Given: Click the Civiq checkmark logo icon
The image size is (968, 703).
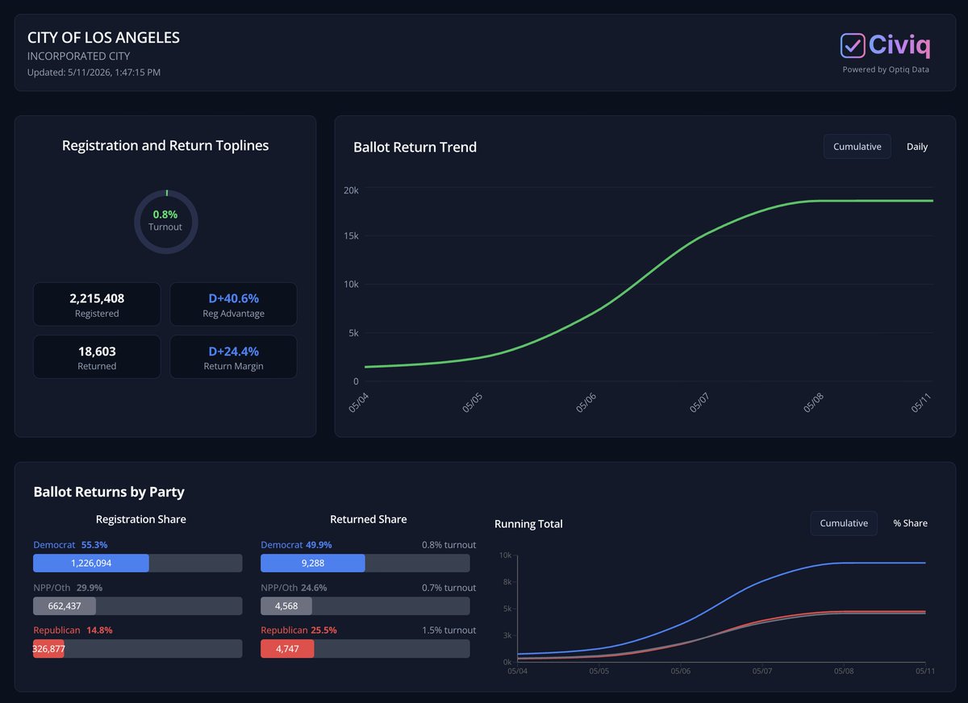Looking at the screenshot, I should coord(853,45).
